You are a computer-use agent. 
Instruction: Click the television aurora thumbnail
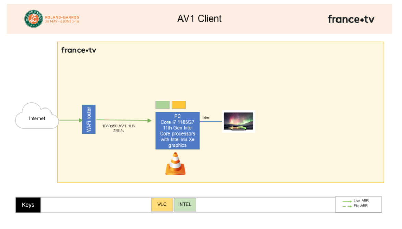pos(238,121)
